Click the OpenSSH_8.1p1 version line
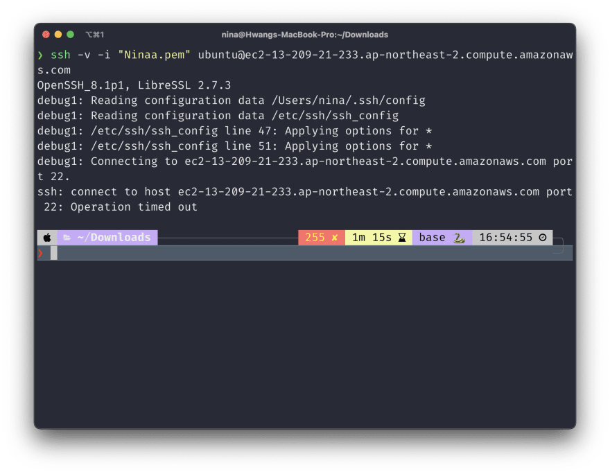 pos(134,85)
